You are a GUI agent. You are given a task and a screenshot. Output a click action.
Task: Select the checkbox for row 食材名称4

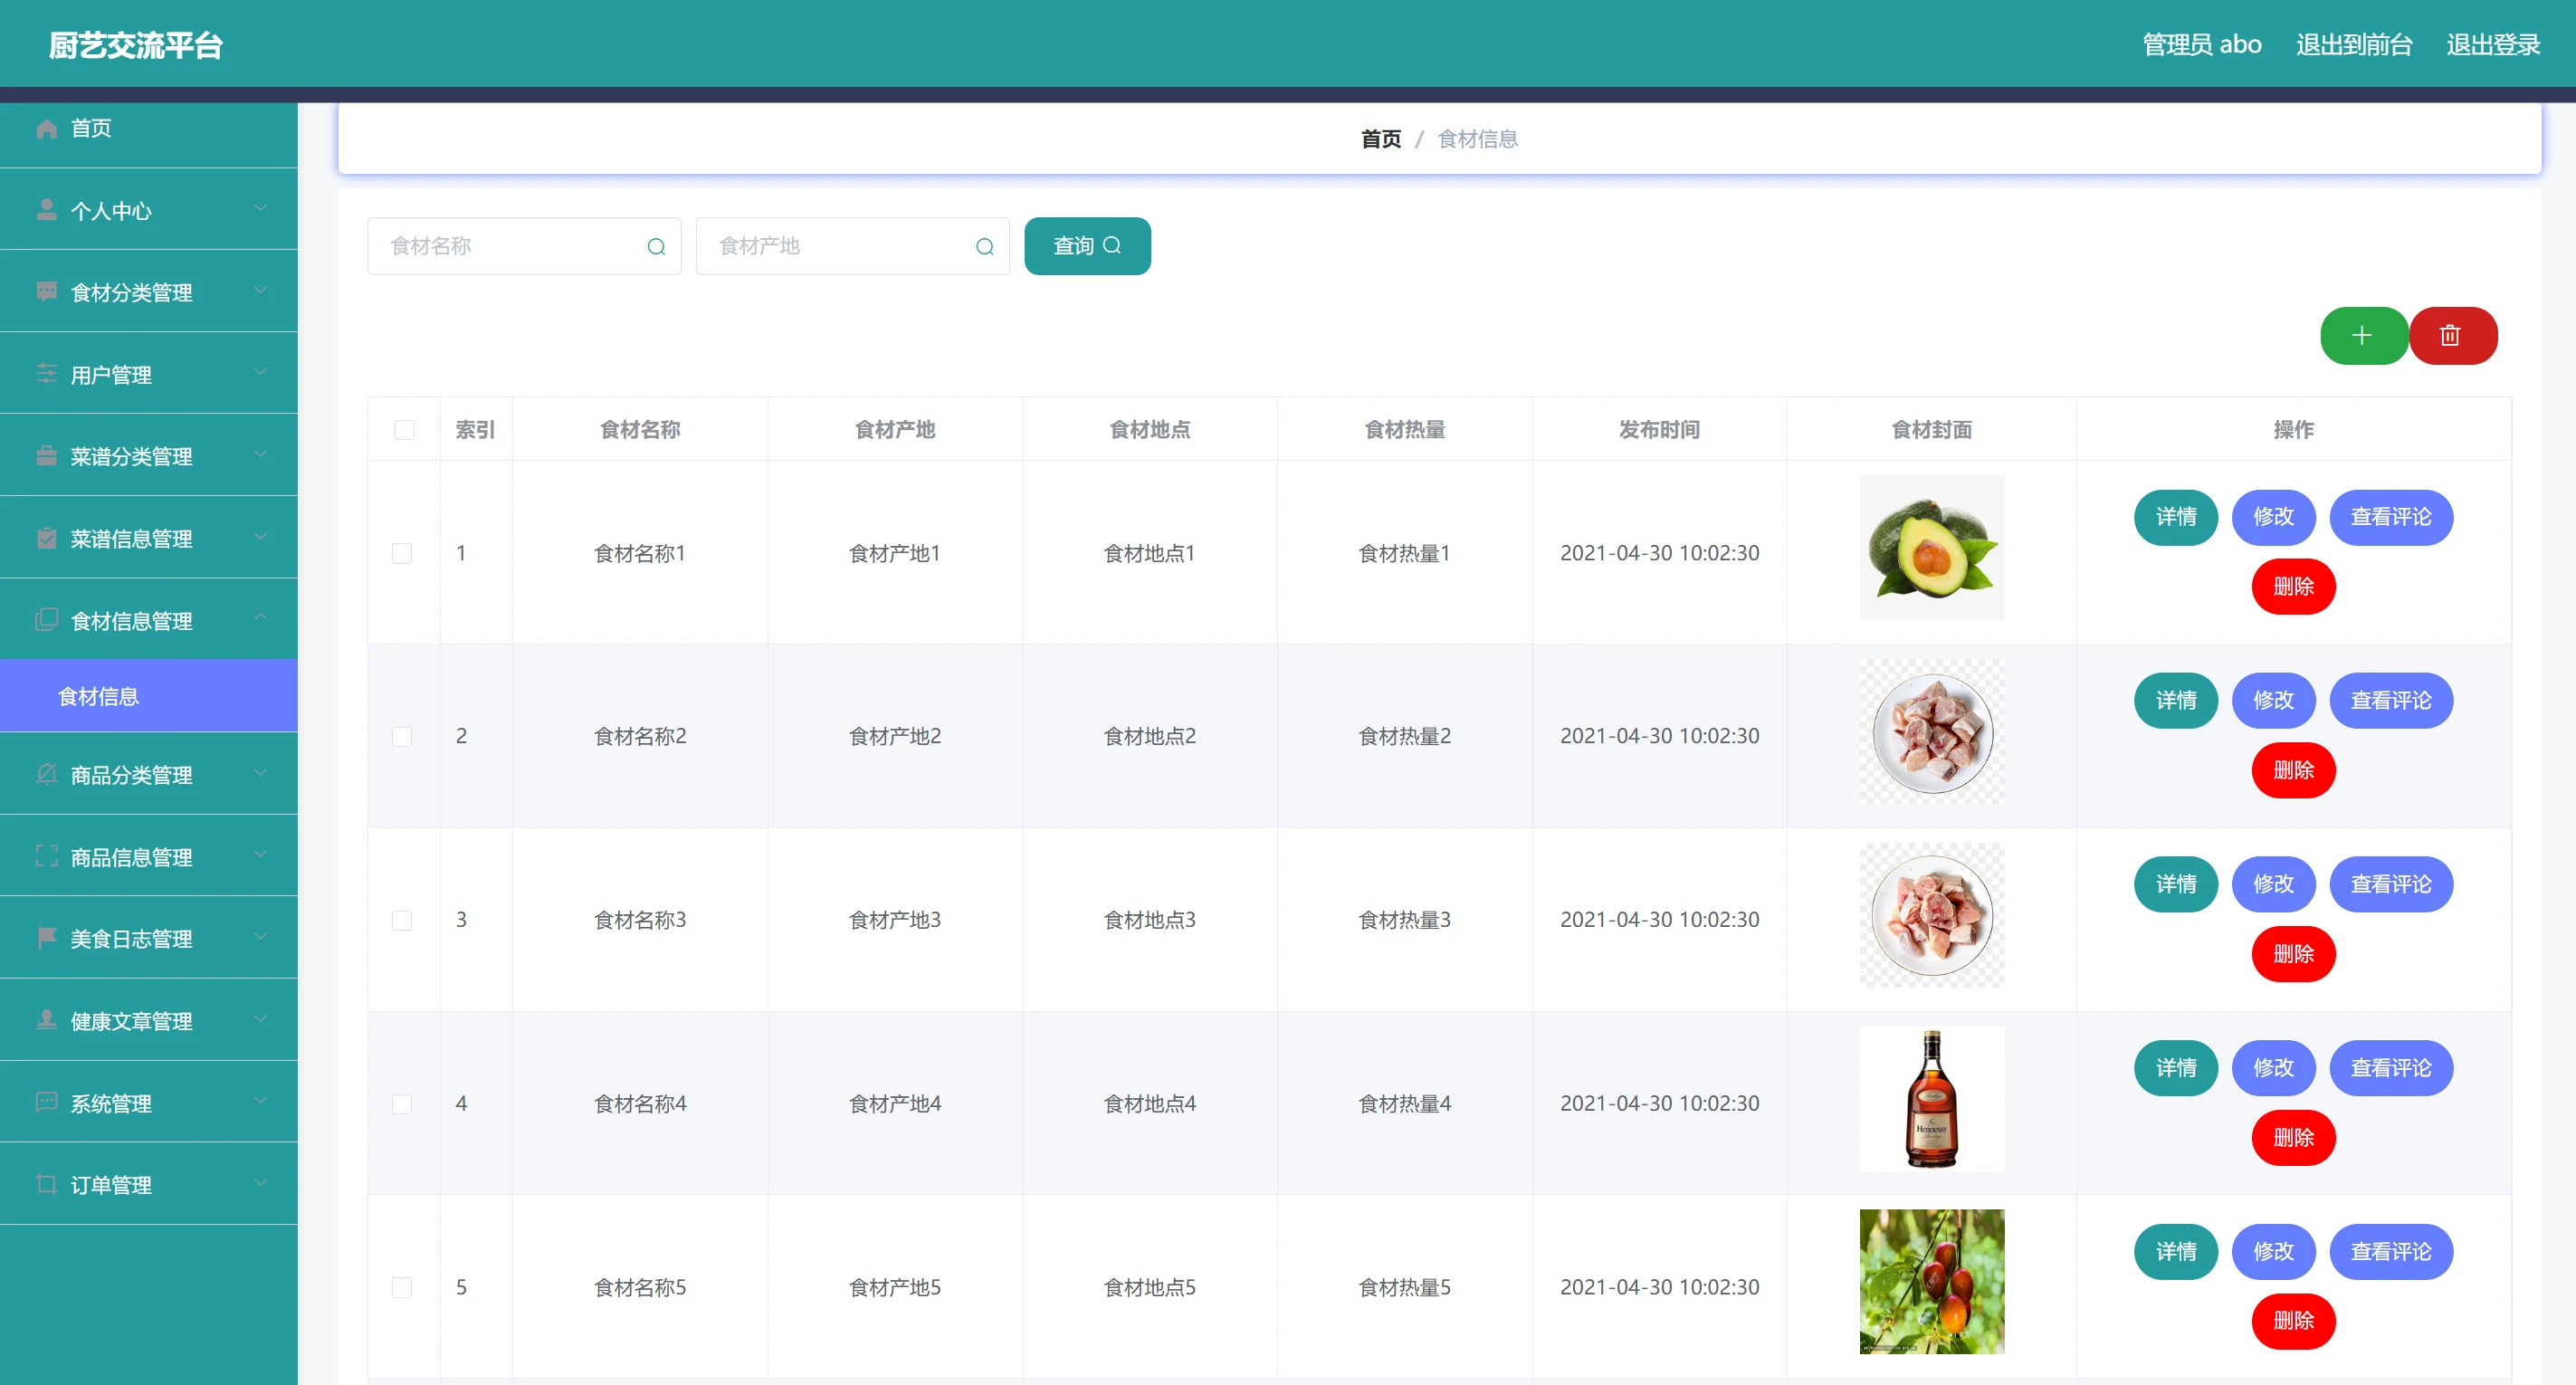tap(402, 1103)
